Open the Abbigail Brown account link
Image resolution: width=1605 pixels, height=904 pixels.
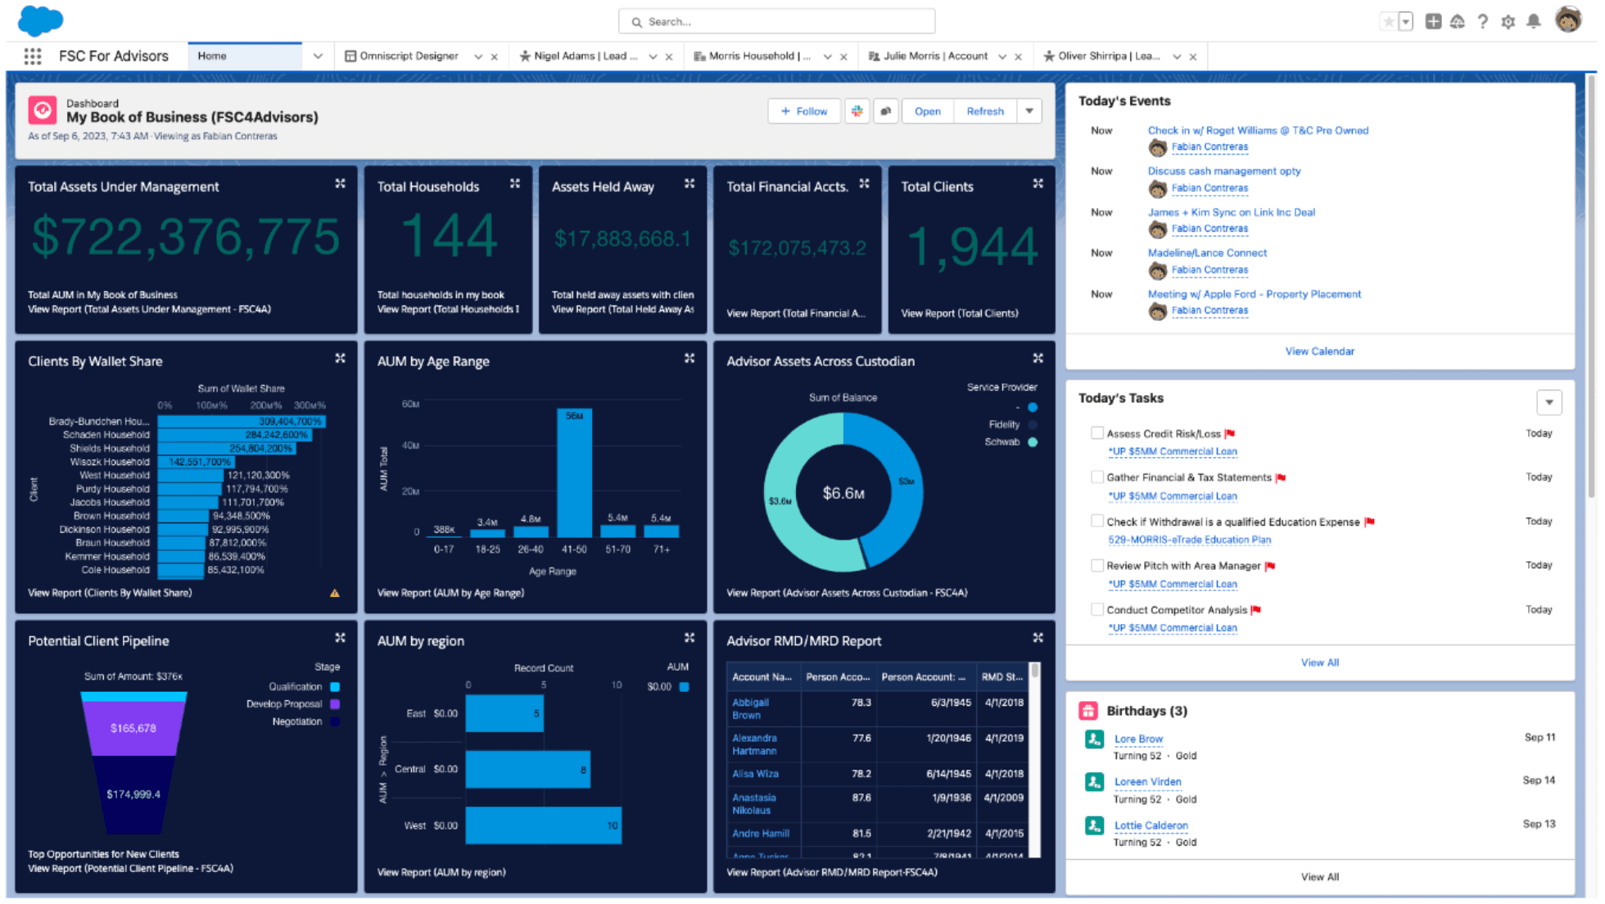tap(749, 708)
